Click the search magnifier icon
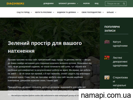 point(124,4)
